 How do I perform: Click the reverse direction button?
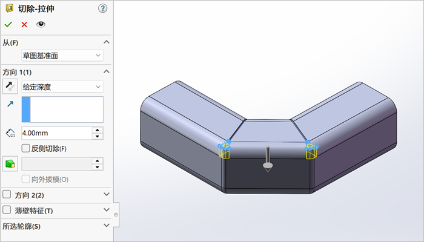(x=10, y=87)
